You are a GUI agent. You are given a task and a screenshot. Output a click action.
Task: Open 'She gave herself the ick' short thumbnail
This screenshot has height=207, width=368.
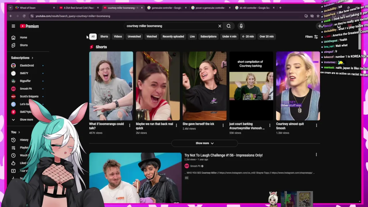tap(204, 86)
